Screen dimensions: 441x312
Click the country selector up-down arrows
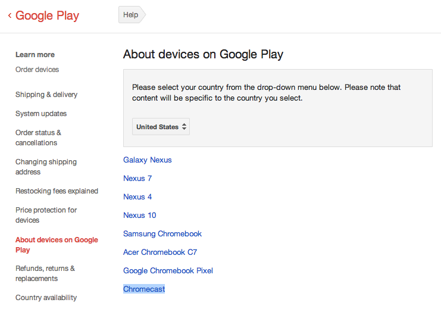click(184, 127)
